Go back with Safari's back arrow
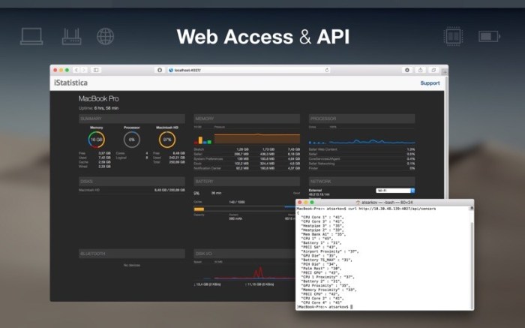The image size is (525, 328). coord(76,70)
